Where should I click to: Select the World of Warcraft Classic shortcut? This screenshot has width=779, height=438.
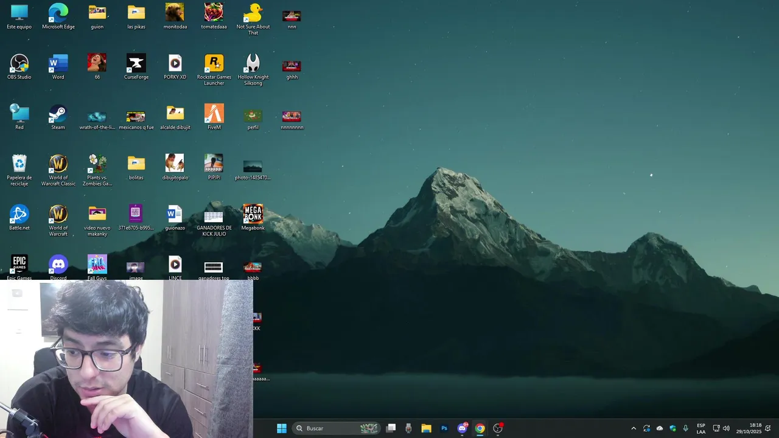(58, 170)
